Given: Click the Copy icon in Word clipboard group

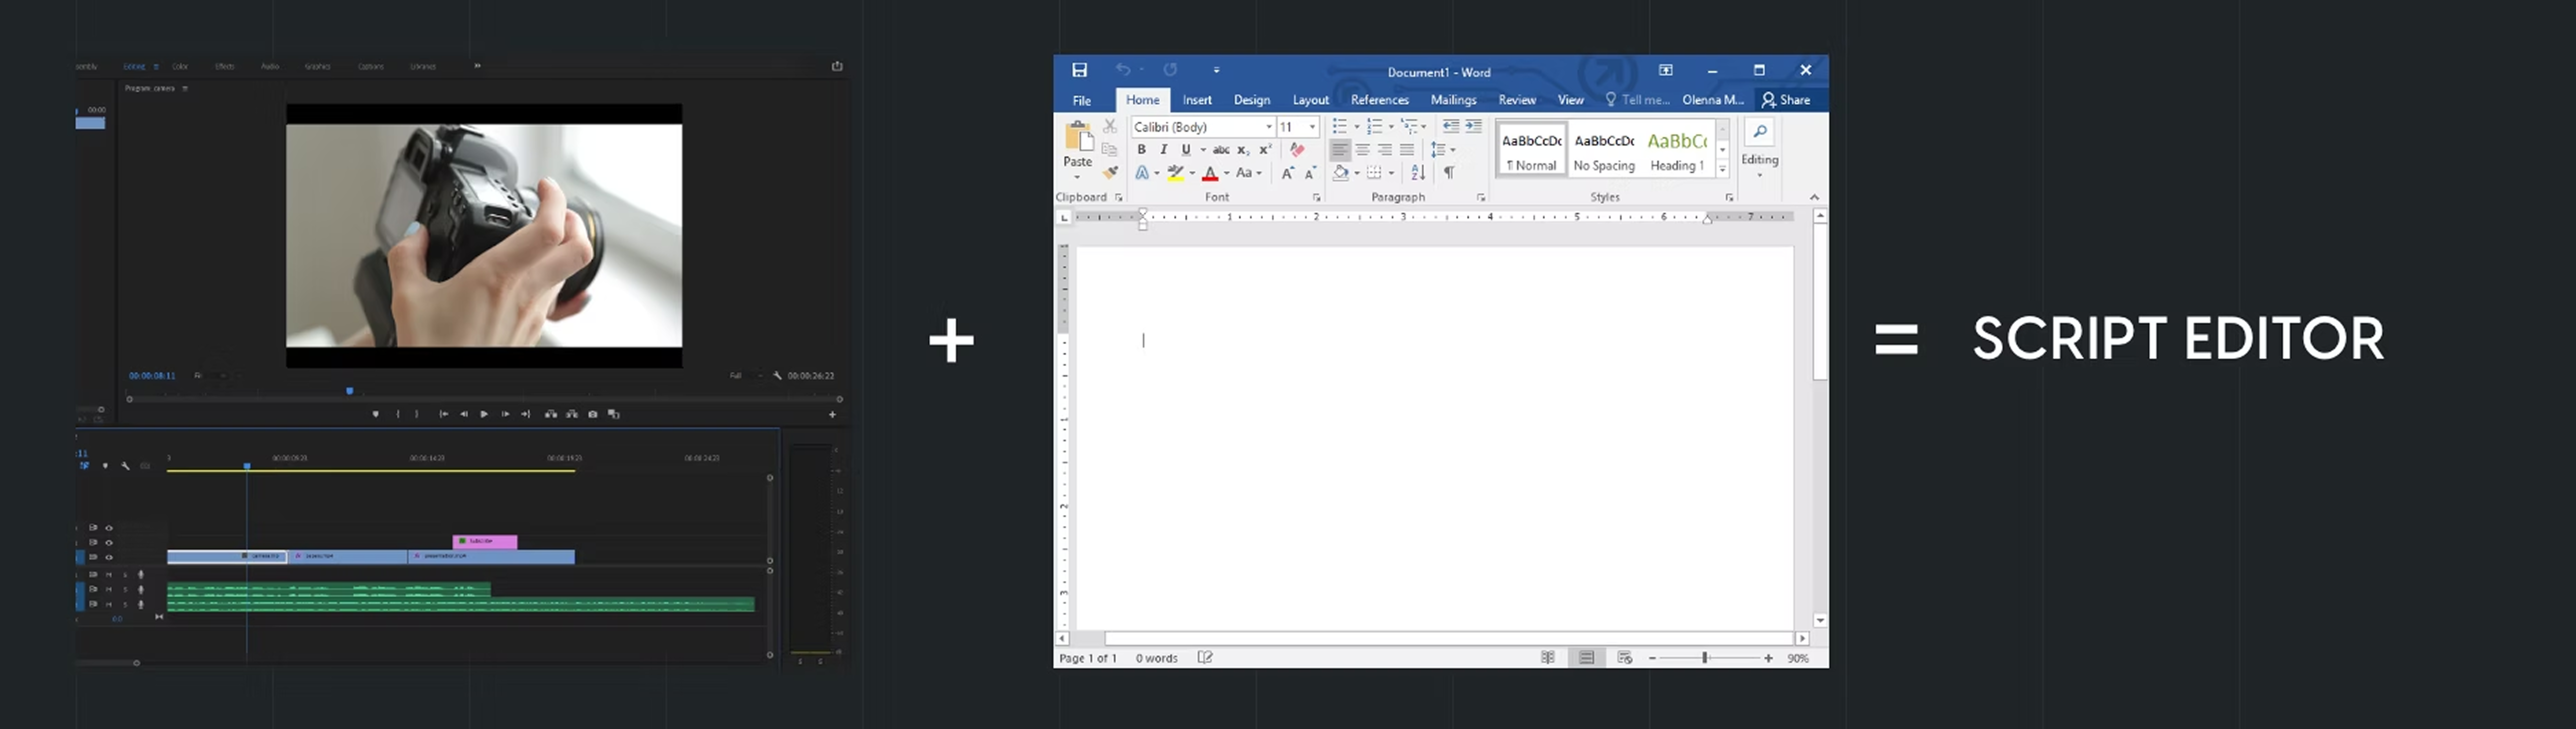Looking at the screenshot, I should point(1109,150).
